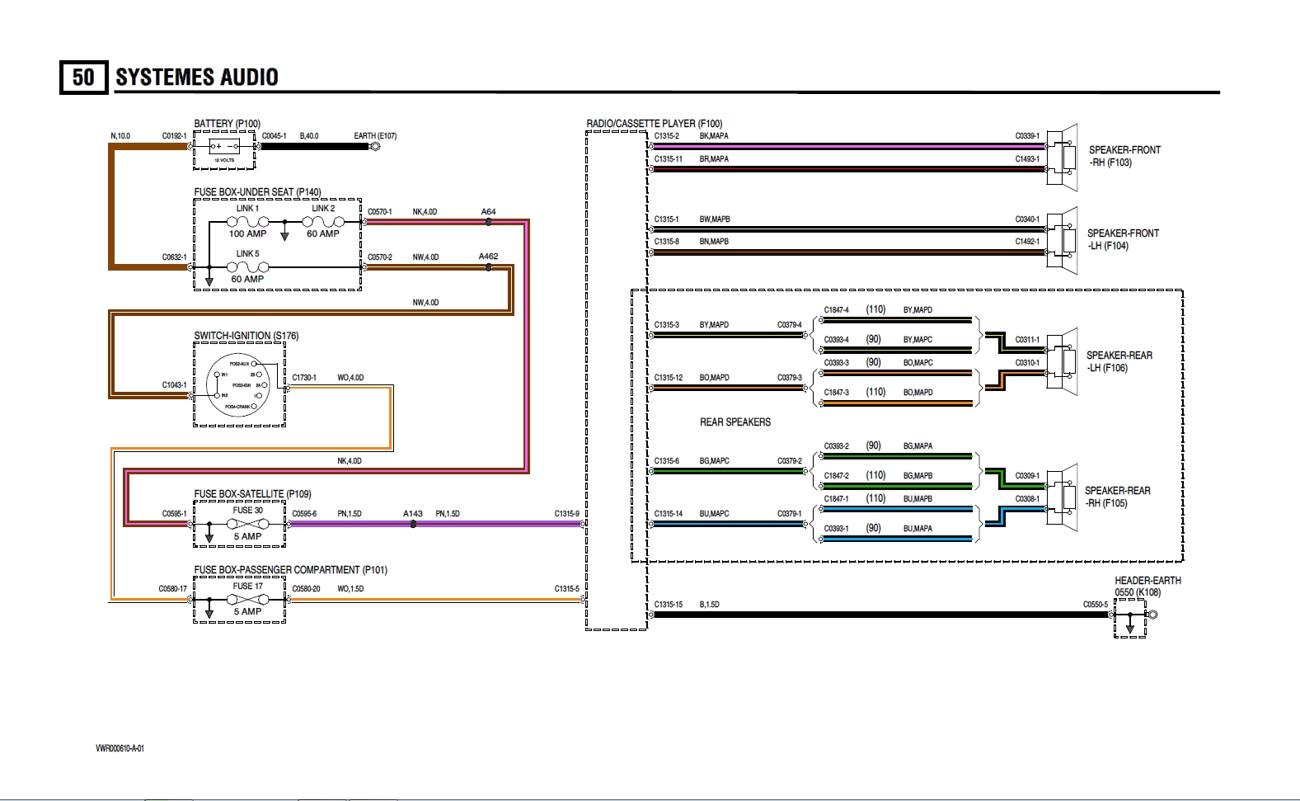Screen dimensions: 1300x801
Task: Click the EARTH (E107) ring terminal
Action: [x=375, y=147]
